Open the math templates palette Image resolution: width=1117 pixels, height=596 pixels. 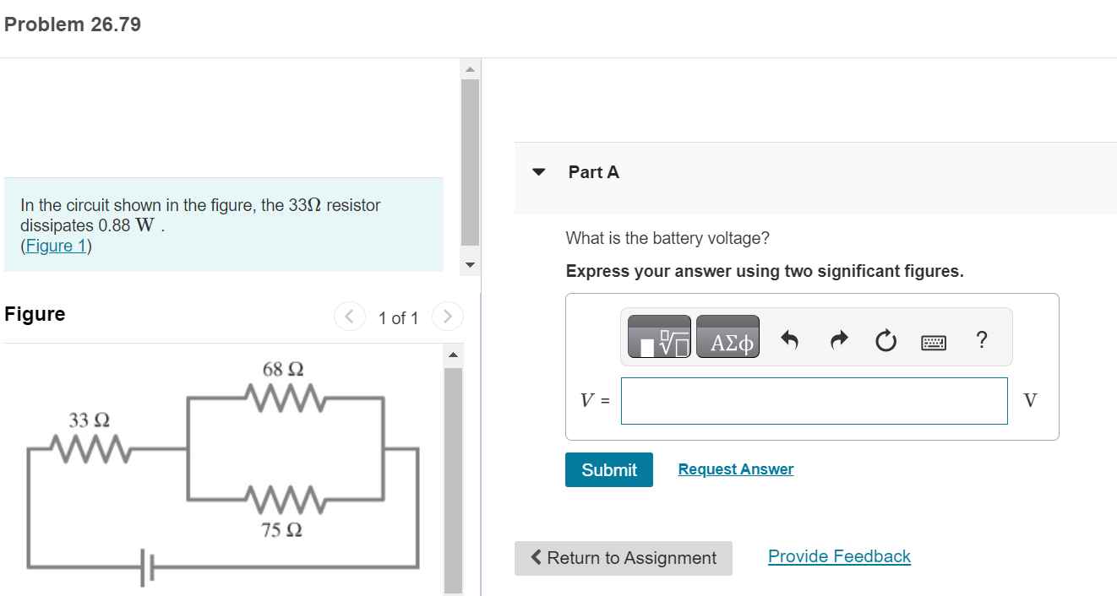[x=657, y=336]
